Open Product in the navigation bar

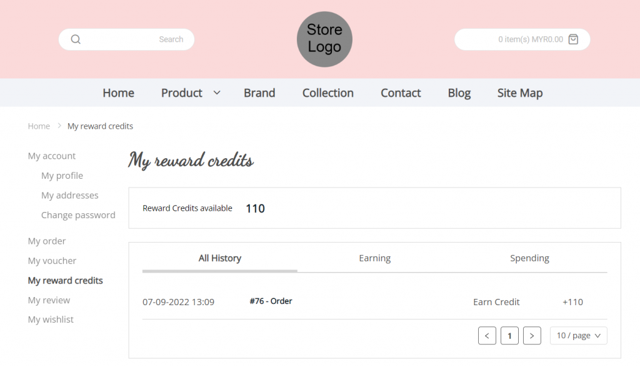[x=182, y=93]
